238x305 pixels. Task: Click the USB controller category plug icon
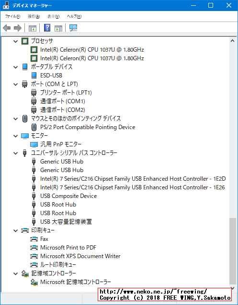pos(24,152)
